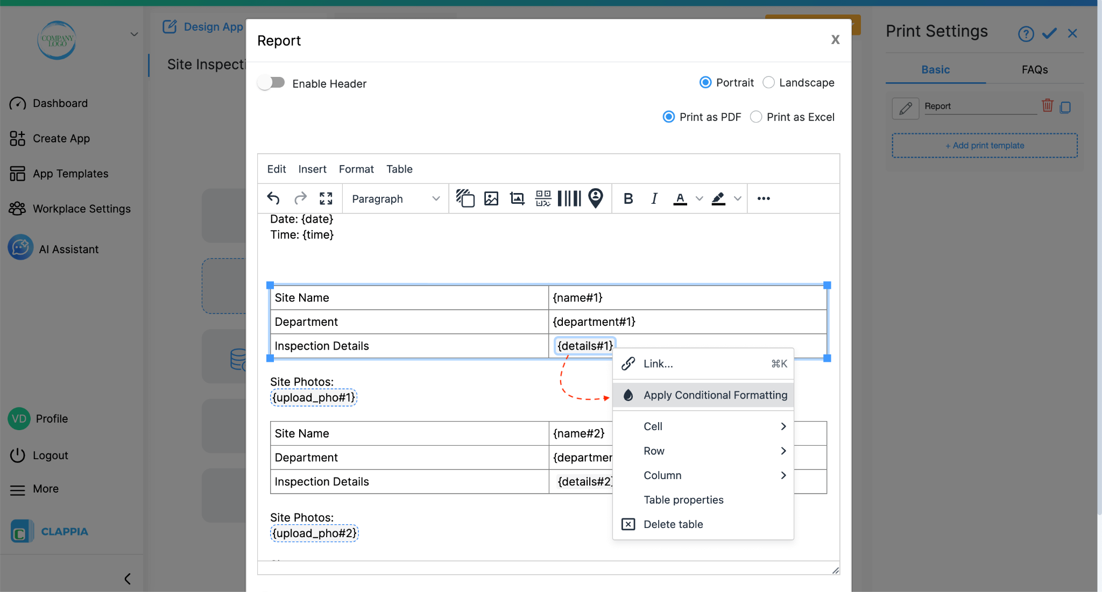Click the QR code insert icon

coord(543,198)
